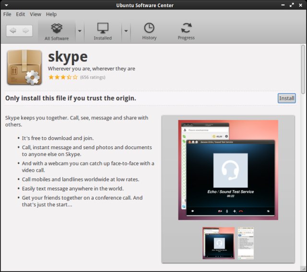Click the skype package box icon
The height and width of the screenshot is (272, 307).
(24, 68)
